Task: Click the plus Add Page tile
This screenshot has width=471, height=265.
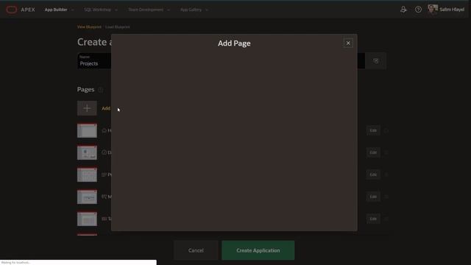Action: (x=87, y=108)
